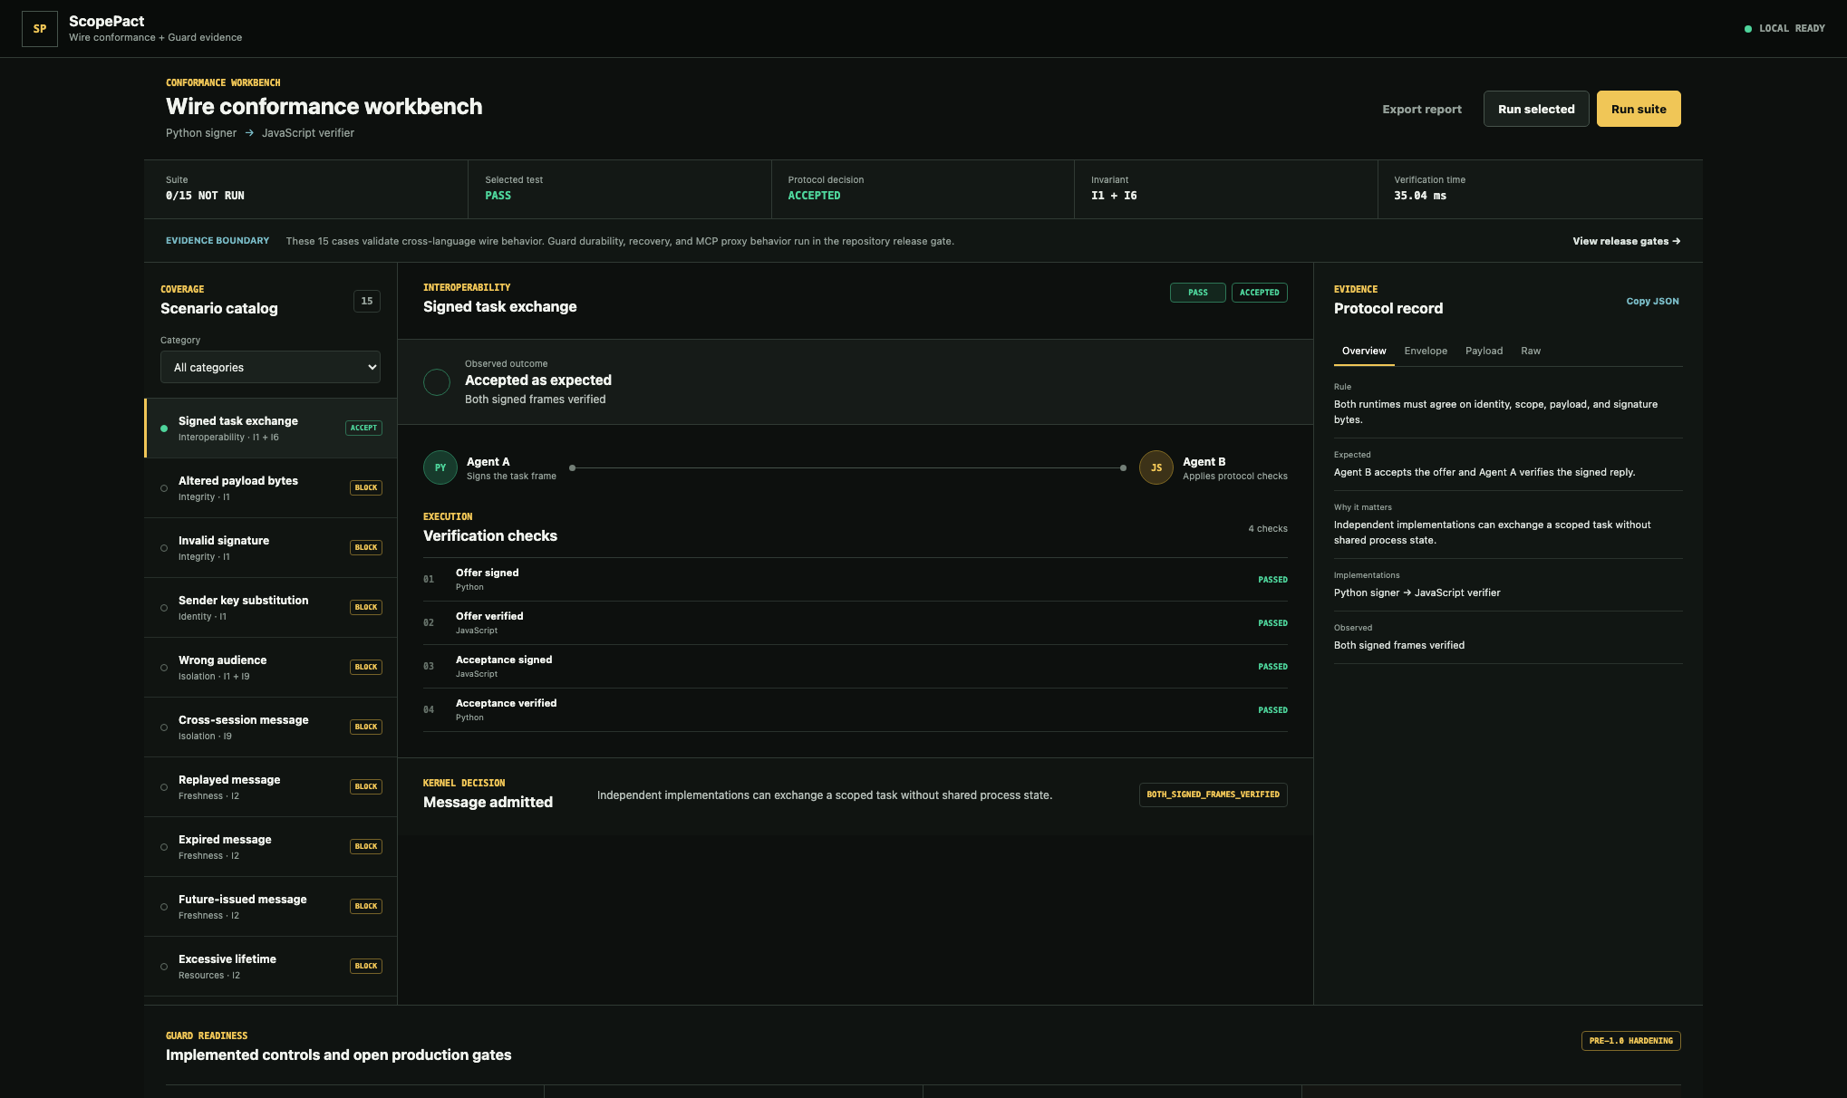The height and width of the screenshot is (1098, 1847).
Task: Click the Acceptance signed check row
Action: [x=856, y=667]
